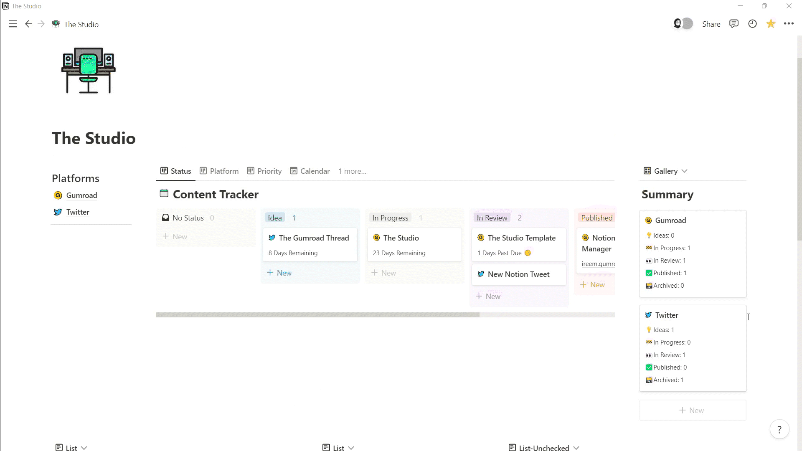This screenshot has height=451, width=802.
Task: Go back with the left arrow
Action: point(28,24)
